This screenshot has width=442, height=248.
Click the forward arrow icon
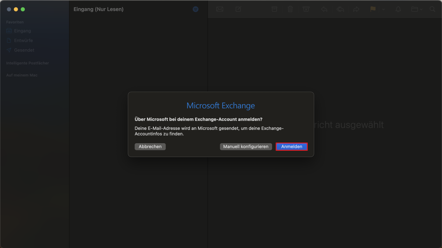point(356,9)
